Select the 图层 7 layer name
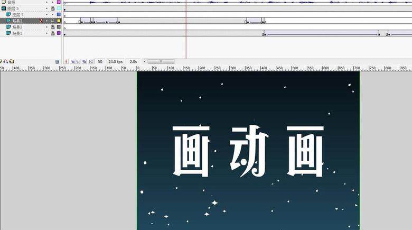This screenshot has height=230, width=412. (x=18, y=15)
